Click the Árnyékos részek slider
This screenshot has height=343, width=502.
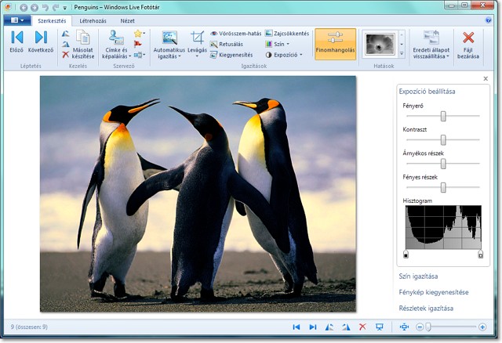(443, 164)
